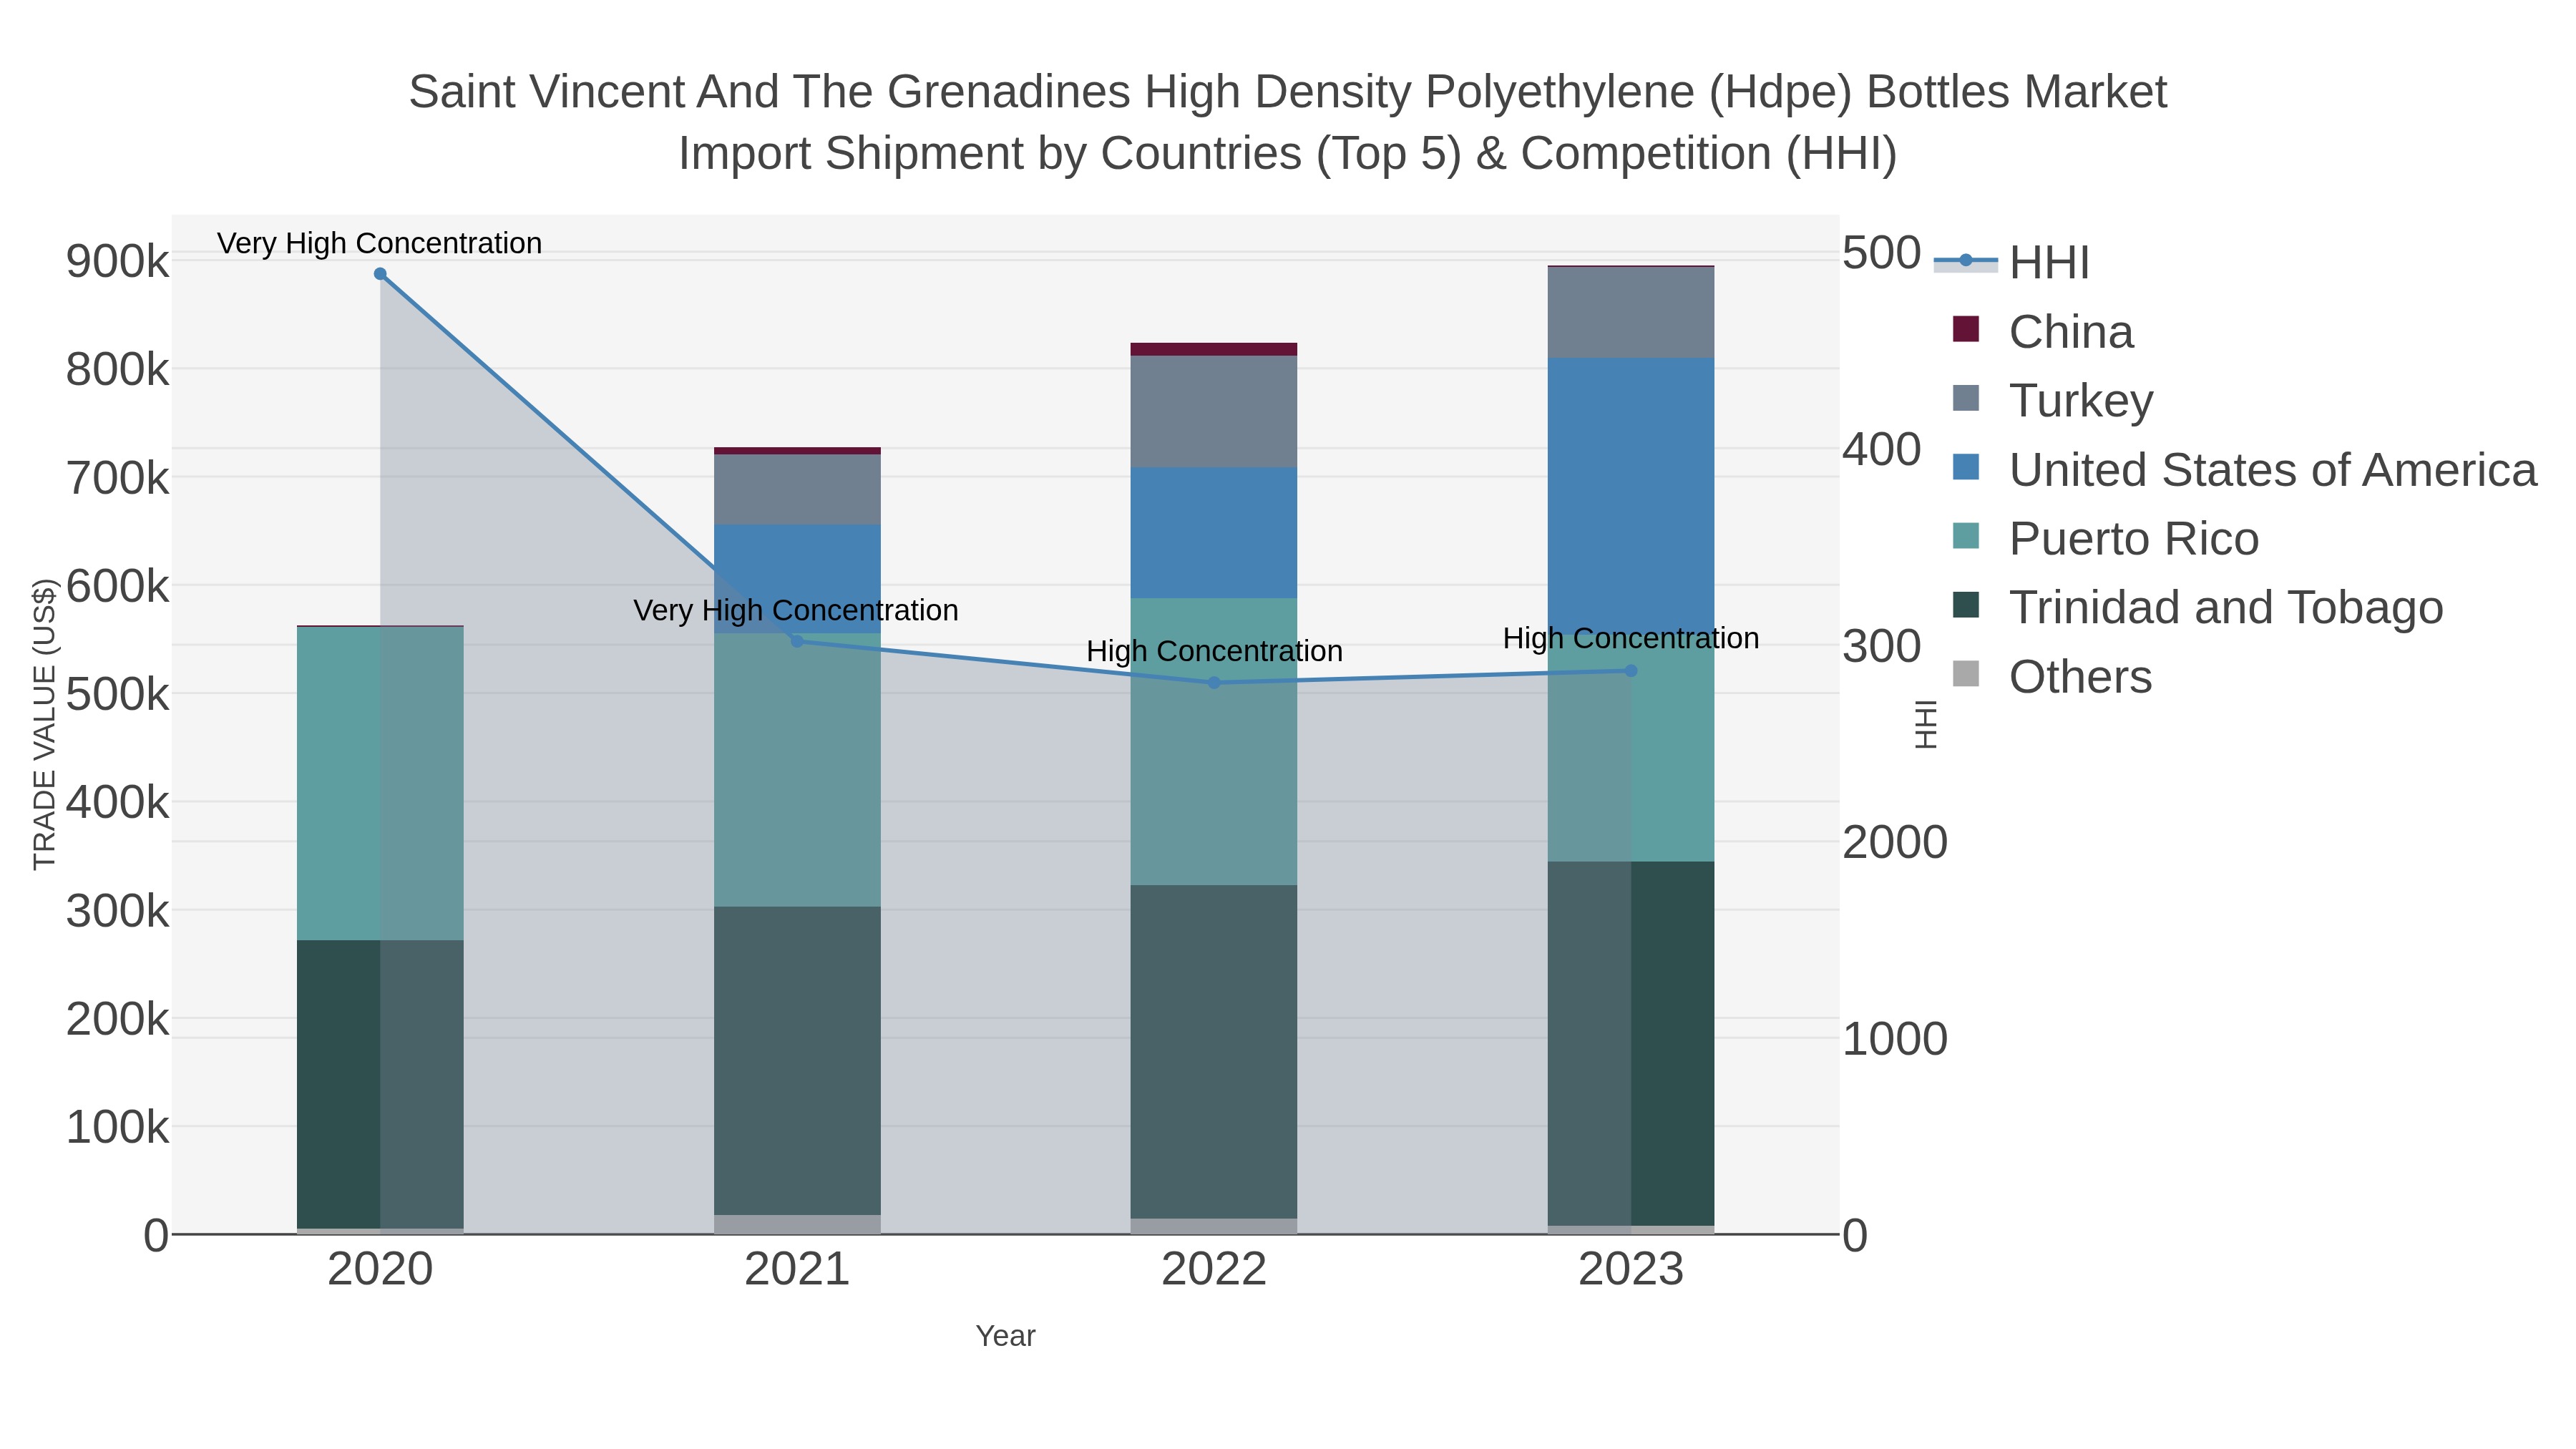Image resolution: width=2576 pixels, height=1449 pixels.
Task: Click the 900k y-axis tick label
Action: click(x=117, y=262)
